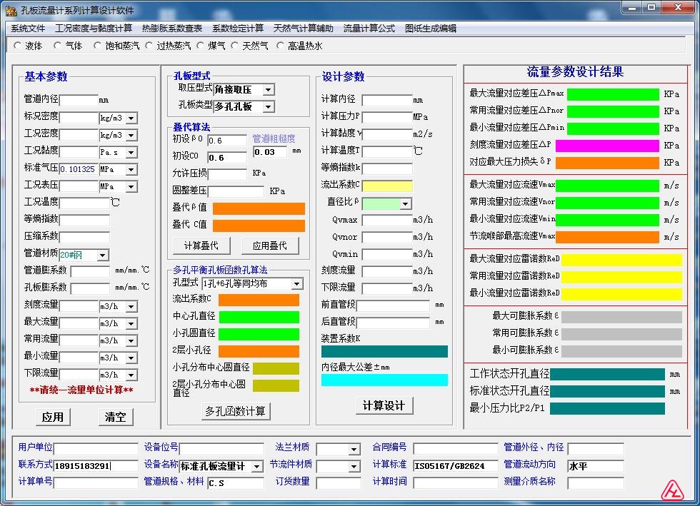
Task: Expand the 管道材质 dropdown
Action: tap(103, 255)
